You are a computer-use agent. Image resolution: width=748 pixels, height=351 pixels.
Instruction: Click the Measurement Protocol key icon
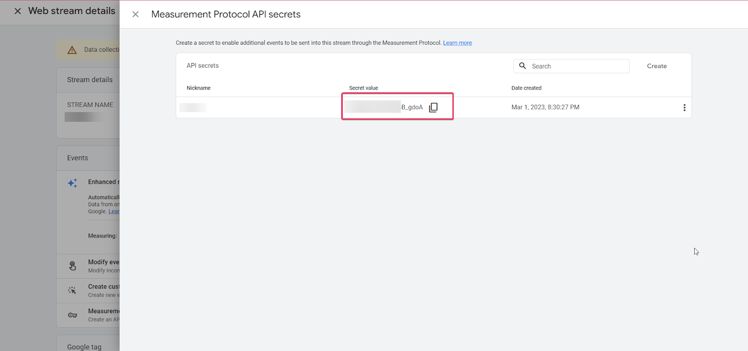[x=72, y=315]
